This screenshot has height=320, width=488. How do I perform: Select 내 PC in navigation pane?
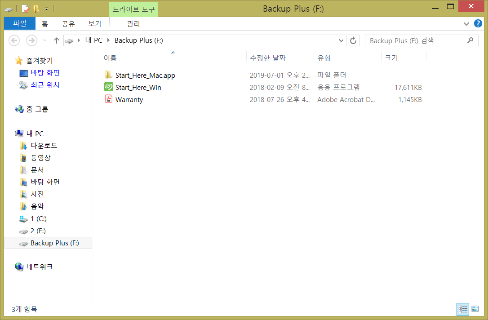[x=35, y=133]
